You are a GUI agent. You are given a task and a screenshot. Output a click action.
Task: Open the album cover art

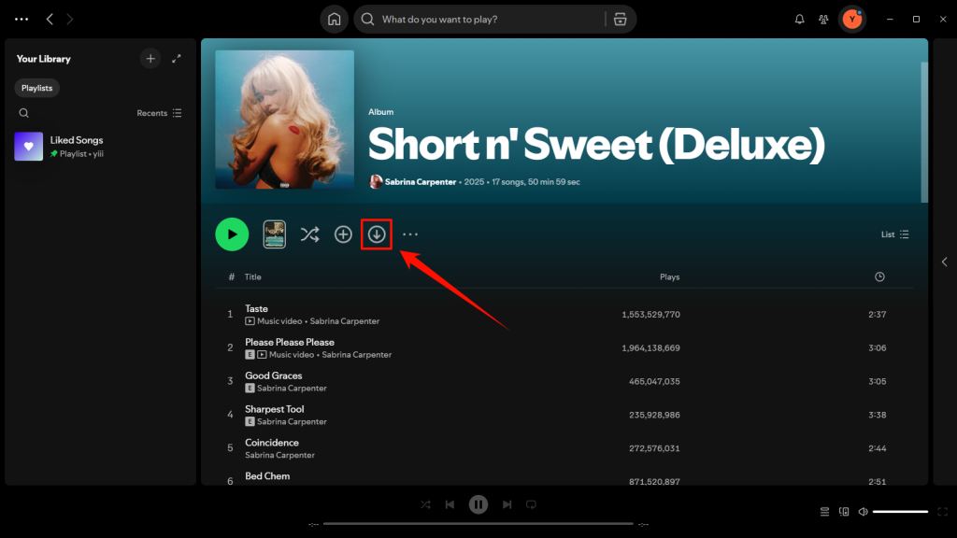284,120
